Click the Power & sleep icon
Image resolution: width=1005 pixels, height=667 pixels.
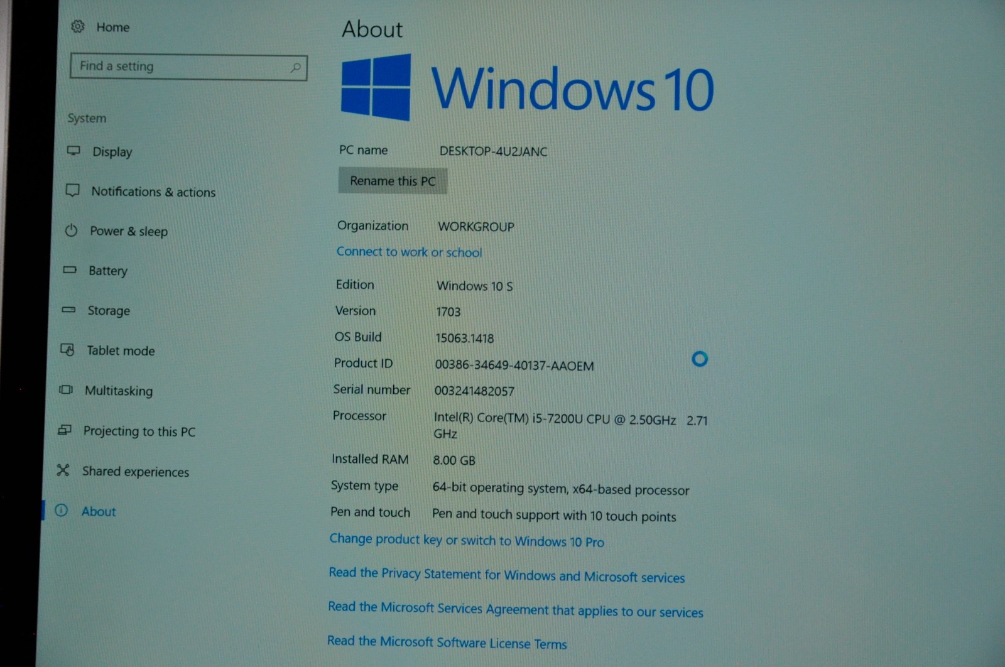point(71,230)
